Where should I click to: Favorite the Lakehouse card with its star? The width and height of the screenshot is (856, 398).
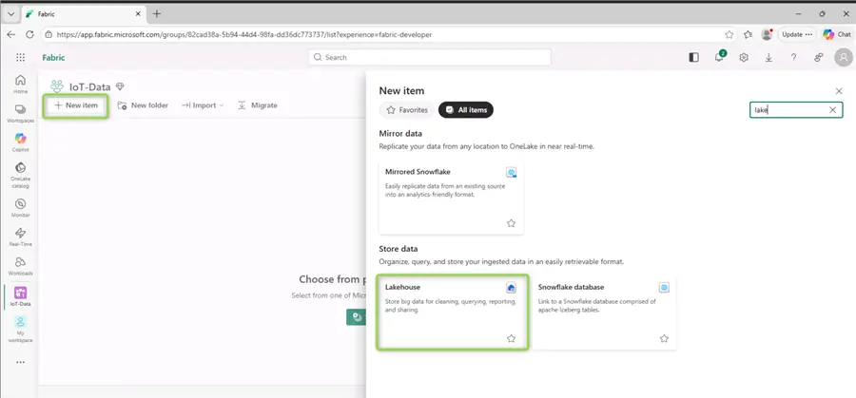pos(511,338)
